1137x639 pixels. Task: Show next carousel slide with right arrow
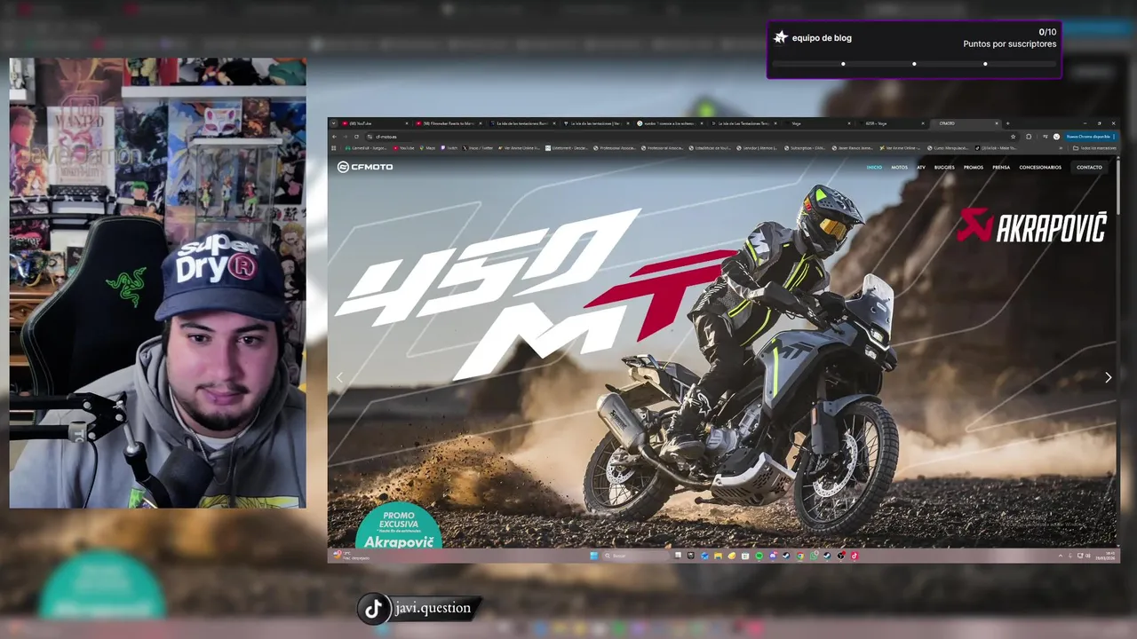point(1108,377)
